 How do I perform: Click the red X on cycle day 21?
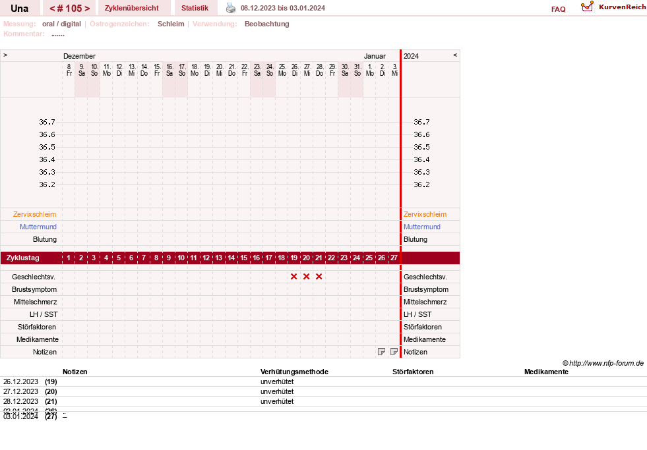[319, 277]
